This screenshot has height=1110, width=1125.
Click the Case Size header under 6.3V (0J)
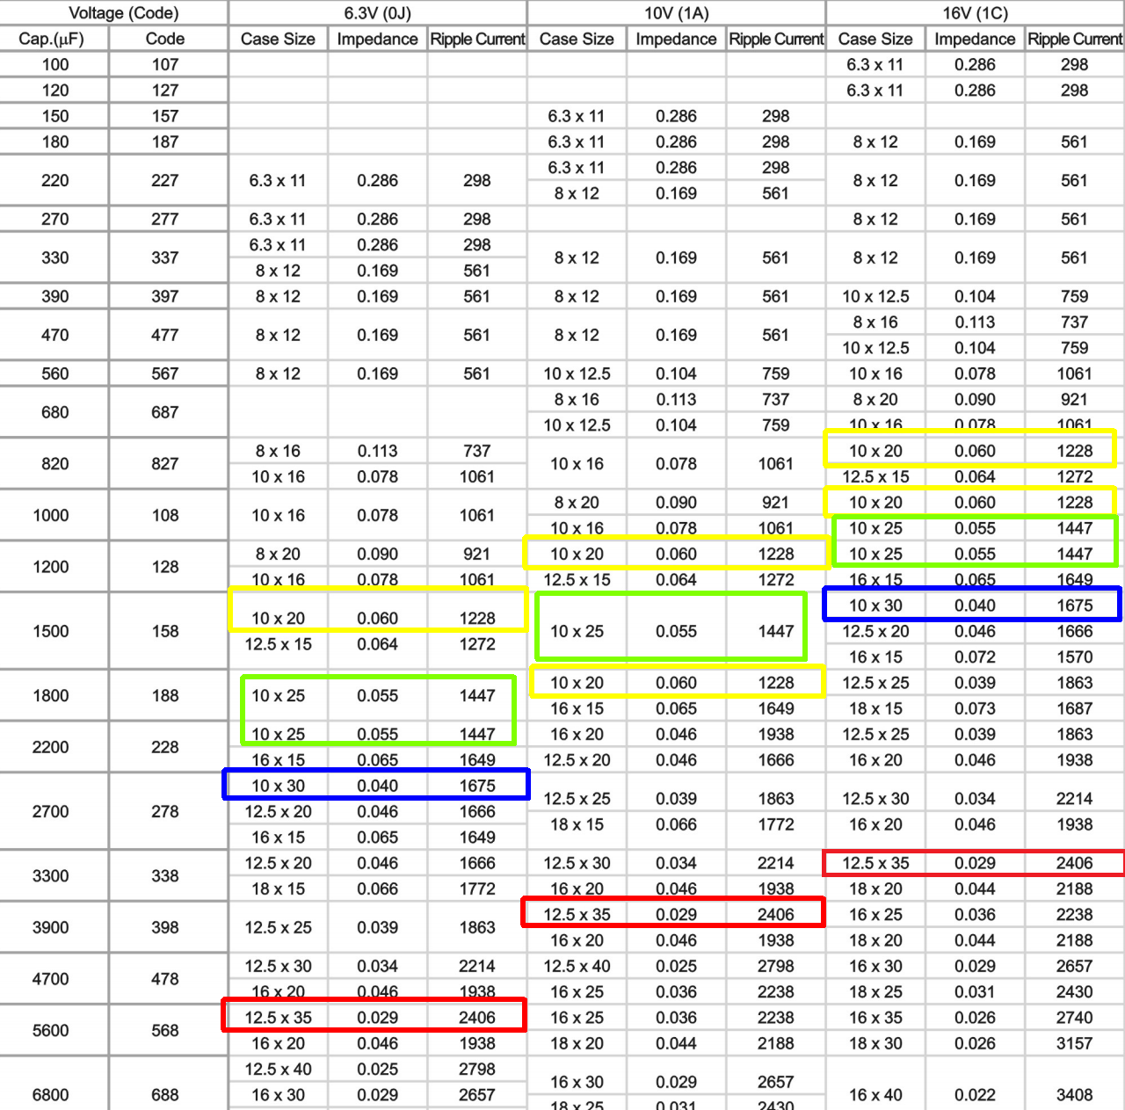pos(278,39)
